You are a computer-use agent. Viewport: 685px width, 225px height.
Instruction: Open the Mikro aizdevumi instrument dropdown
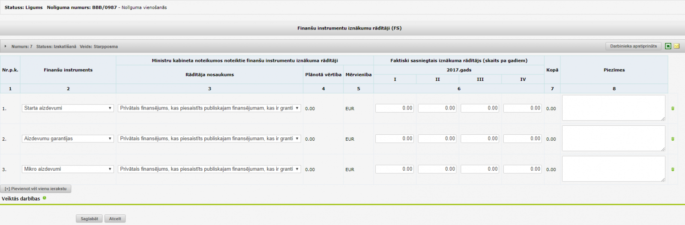[68, 169]
